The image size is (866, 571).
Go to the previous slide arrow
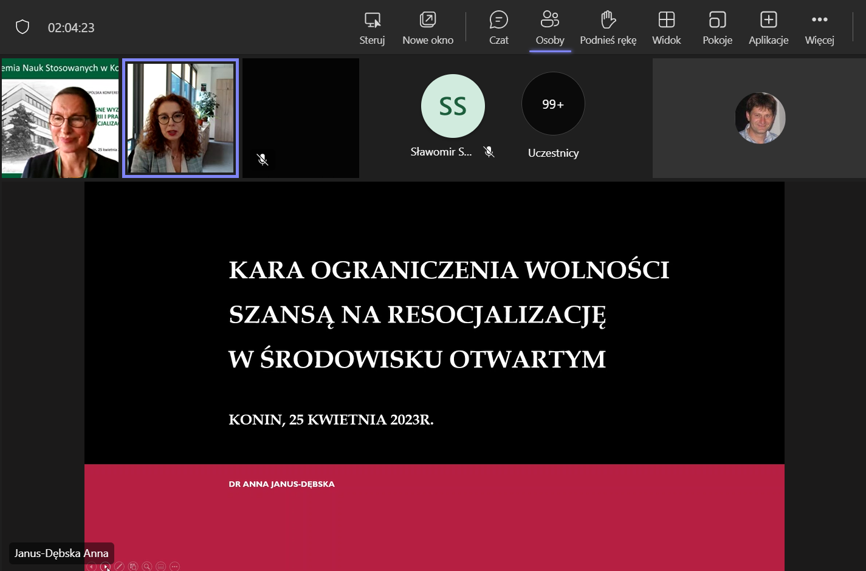pos(92,567)
